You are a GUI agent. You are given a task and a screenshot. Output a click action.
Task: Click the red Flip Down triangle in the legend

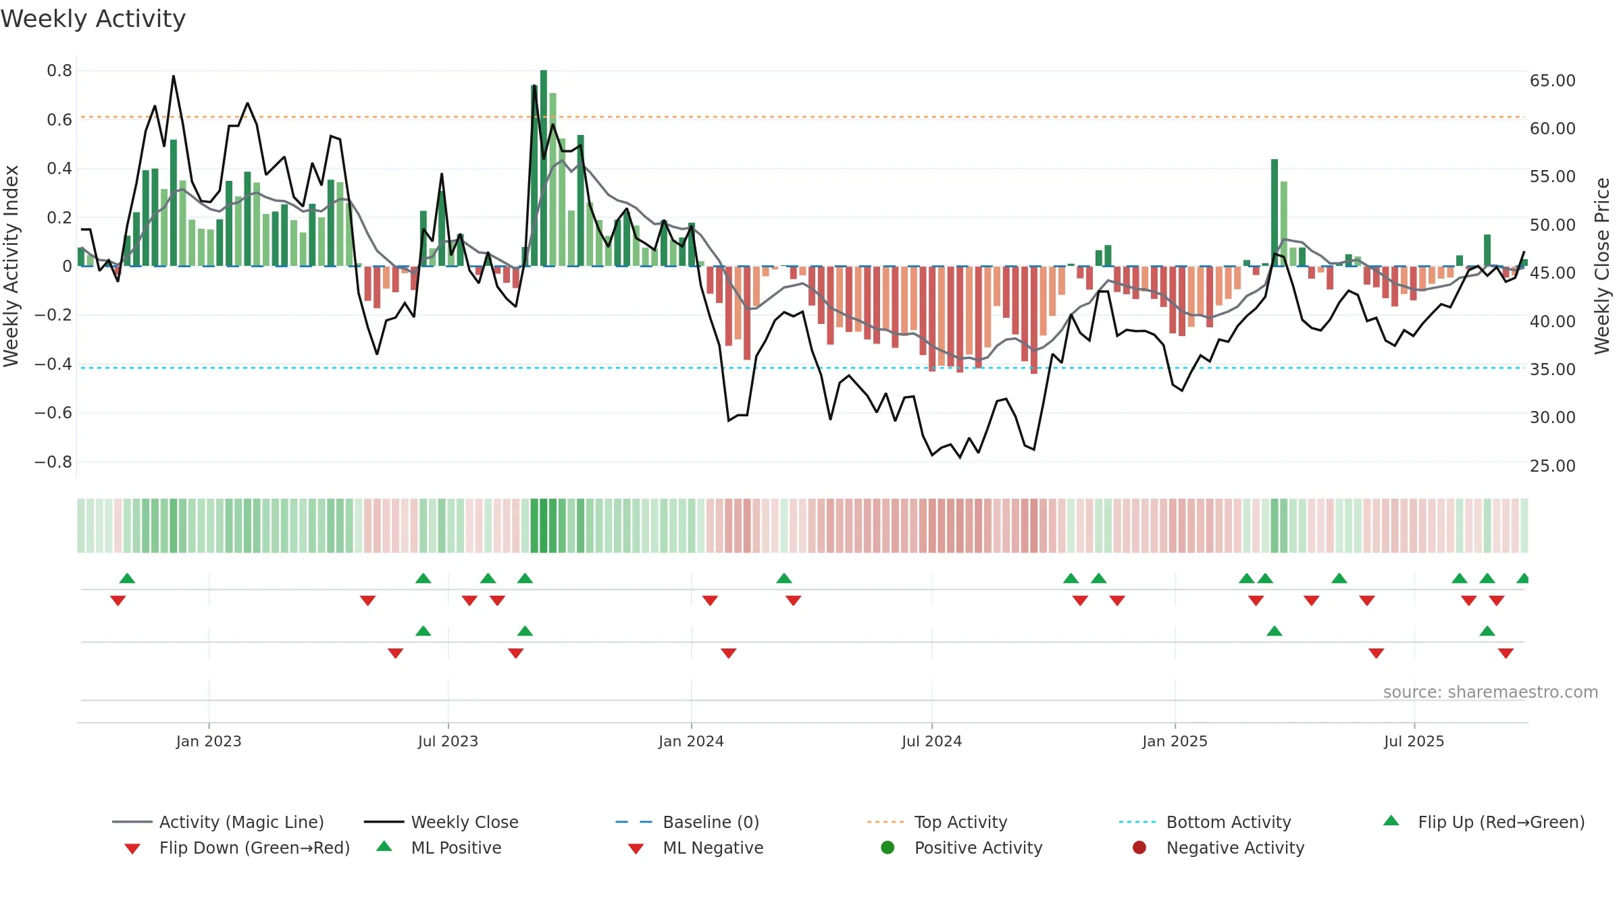[x=132, y=849]
